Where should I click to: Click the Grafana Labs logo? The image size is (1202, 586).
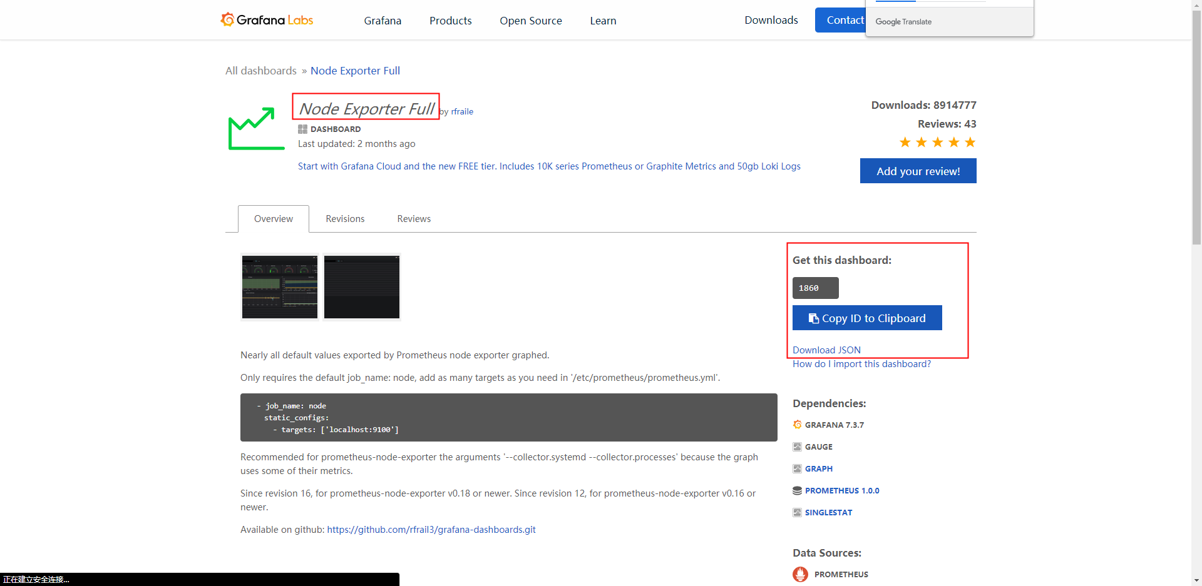click(267, 20)
